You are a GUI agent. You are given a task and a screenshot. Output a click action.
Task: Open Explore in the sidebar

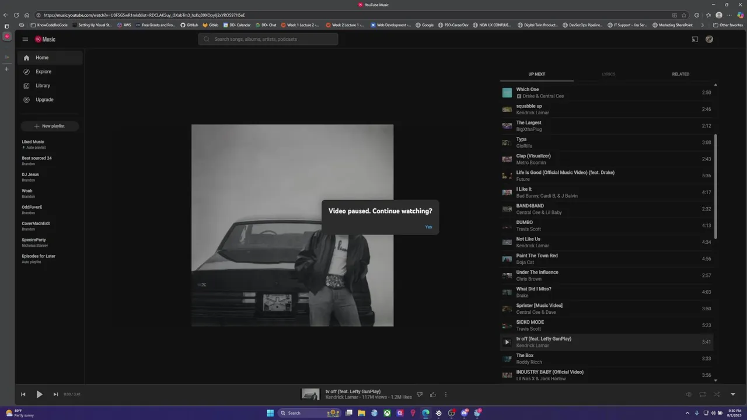coord(50,72)
